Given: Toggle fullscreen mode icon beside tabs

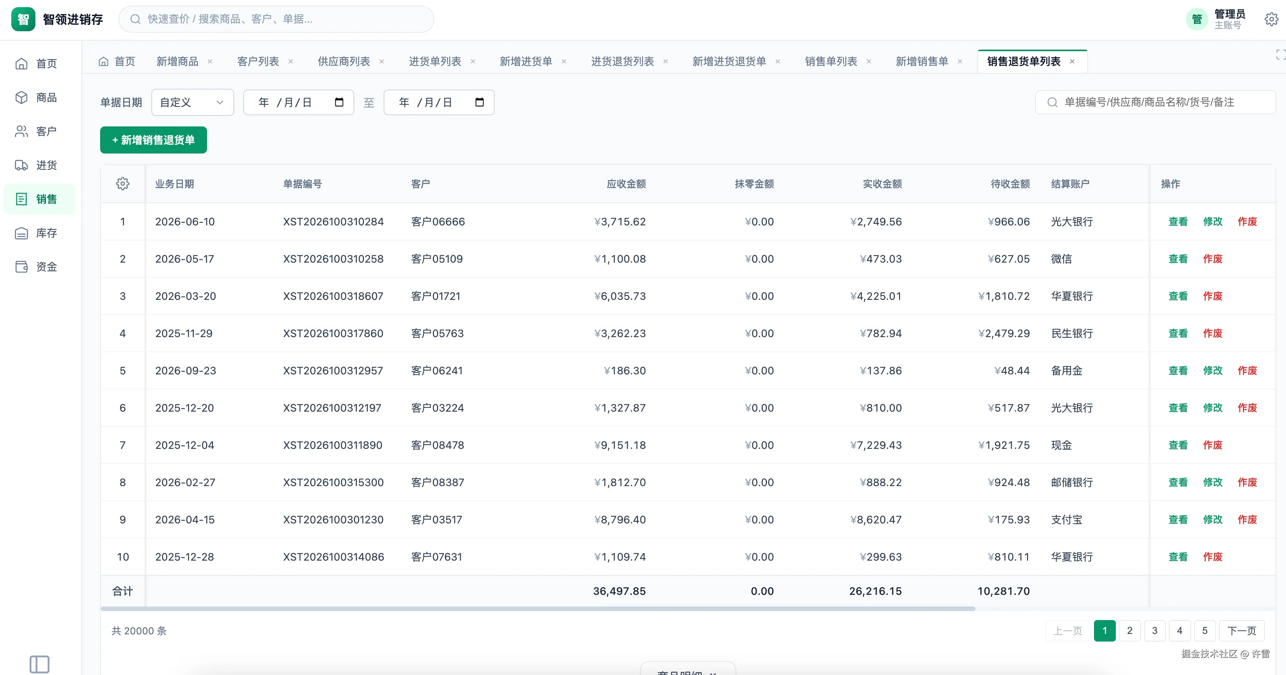Looking at the screenshot, I should point(1280,55).
